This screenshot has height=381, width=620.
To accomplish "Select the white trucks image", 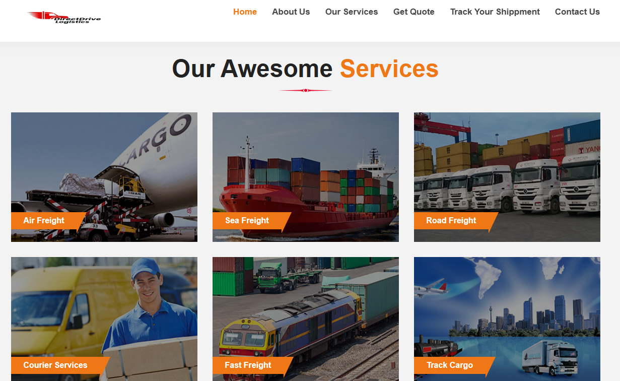I will tap(507, 177).
